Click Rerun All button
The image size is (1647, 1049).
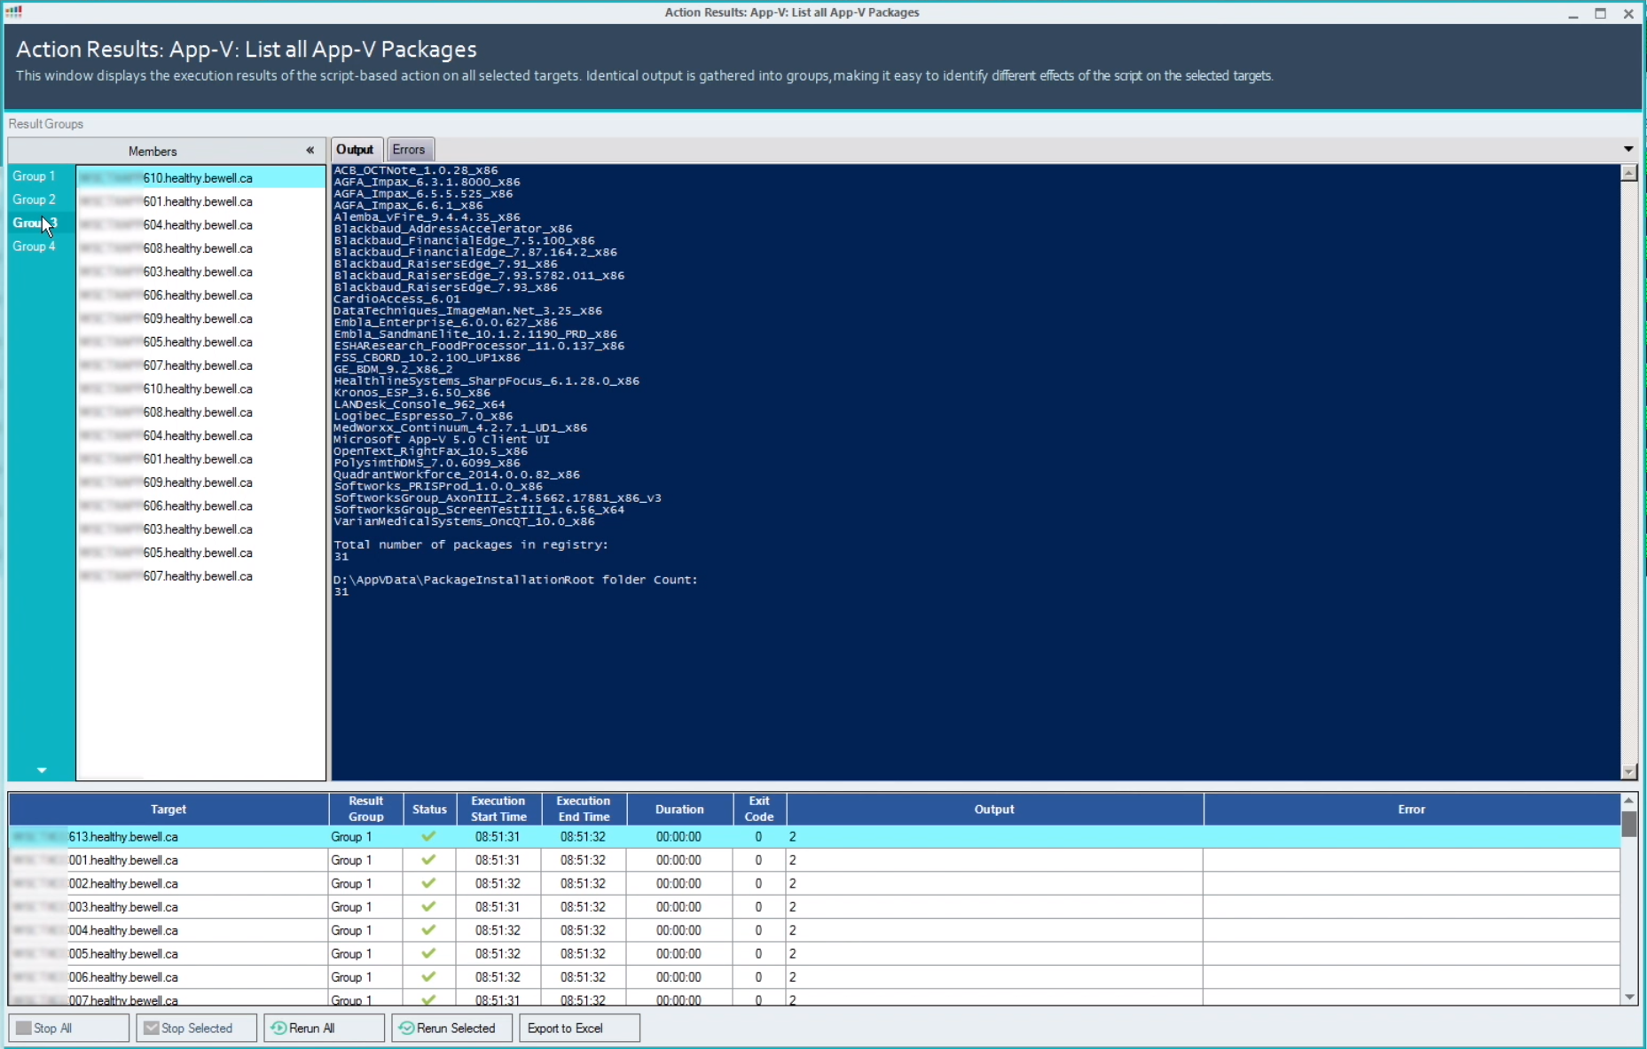coord(325,1028)
